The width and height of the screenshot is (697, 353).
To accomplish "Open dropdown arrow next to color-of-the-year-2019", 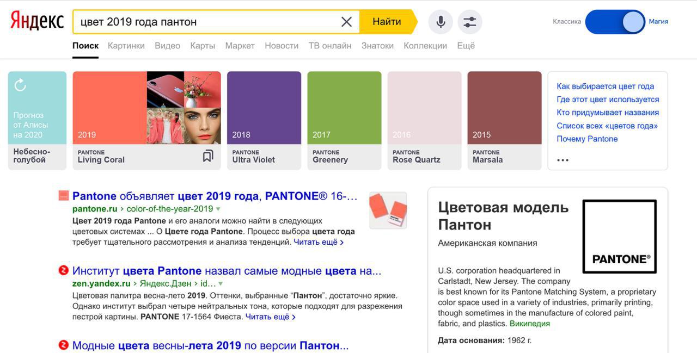I will pos(218,209).
